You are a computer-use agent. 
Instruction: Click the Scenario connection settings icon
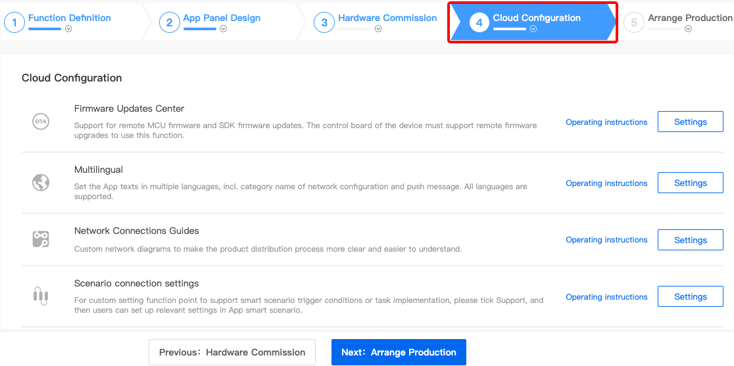pyautogui.click(x=41, y=296)
